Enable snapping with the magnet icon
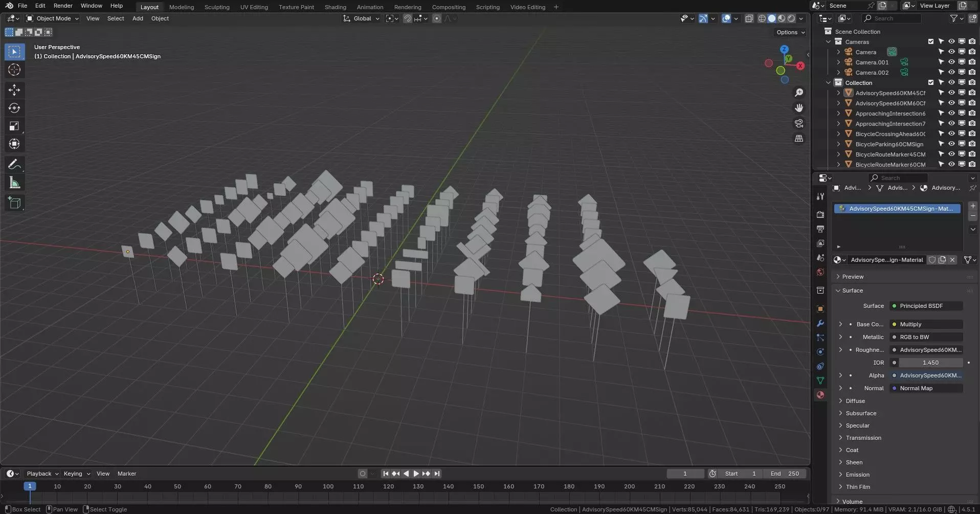Image resolution: width=980 pixels, height=514 pixels. coord(408,18)
